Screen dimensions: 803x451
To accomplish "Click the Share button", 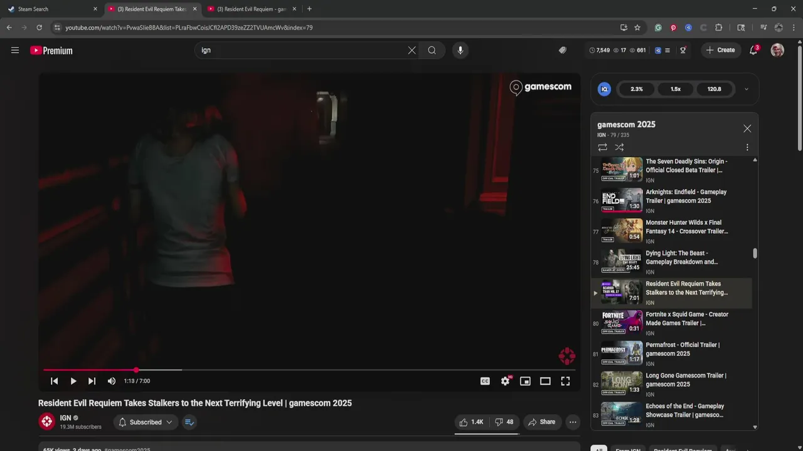I will click(542, 422).
